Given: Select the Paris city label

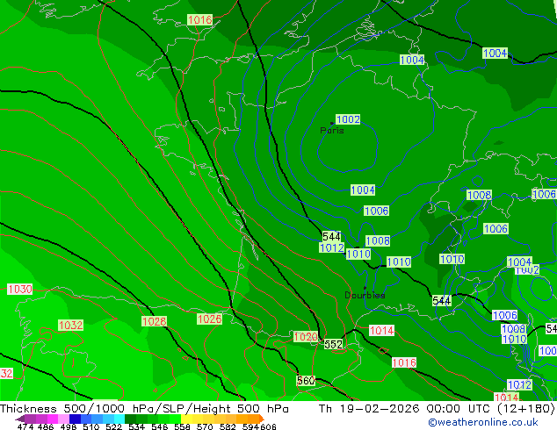Looking at the screenshot, I should pos(332,131).
